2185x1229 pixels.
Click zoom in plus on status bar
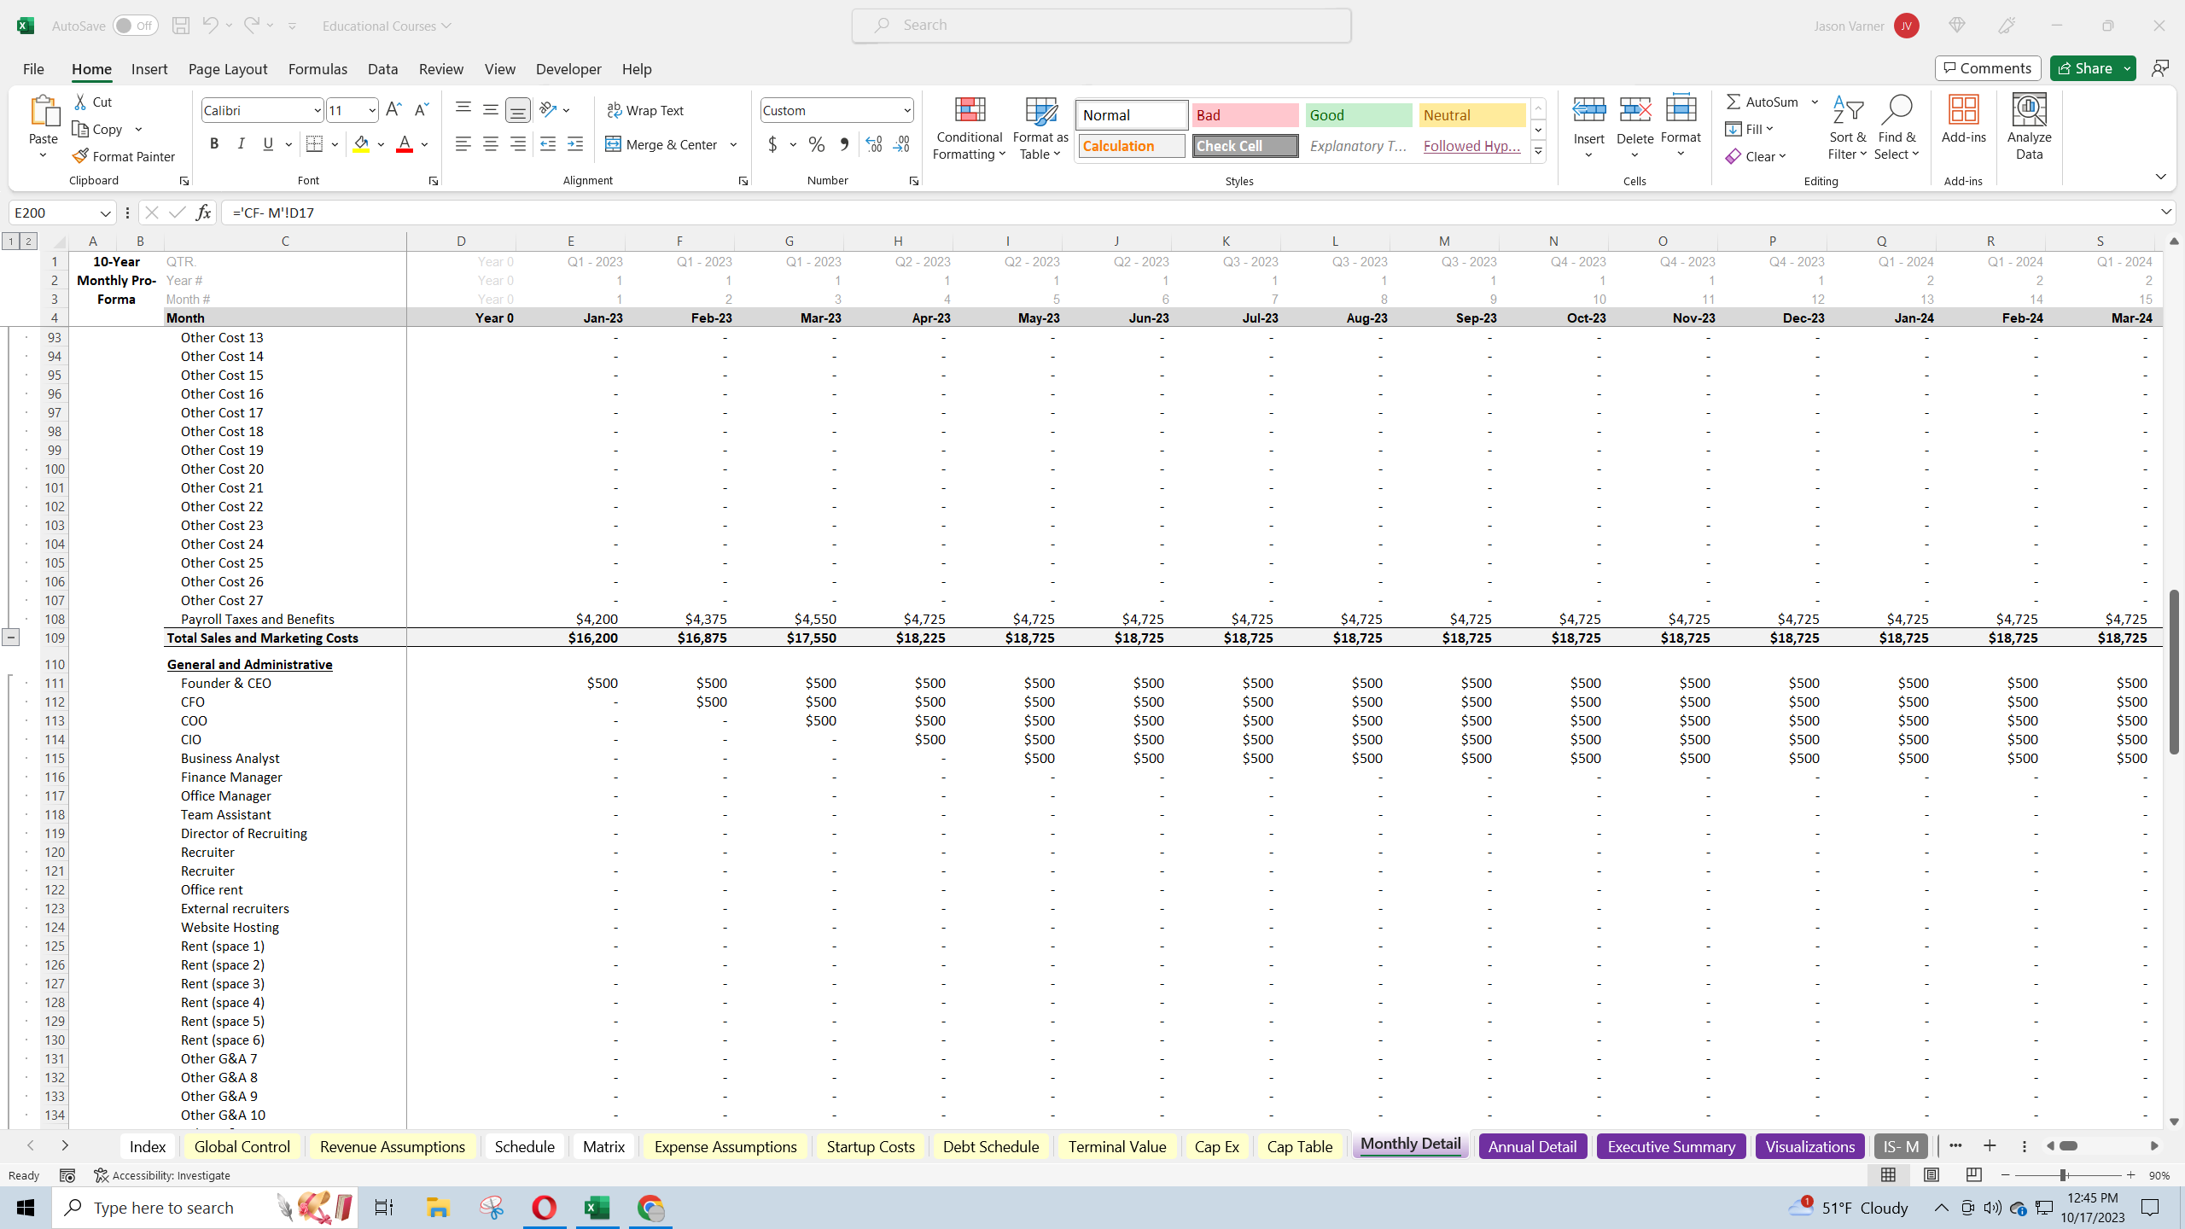point(2130,1175)
